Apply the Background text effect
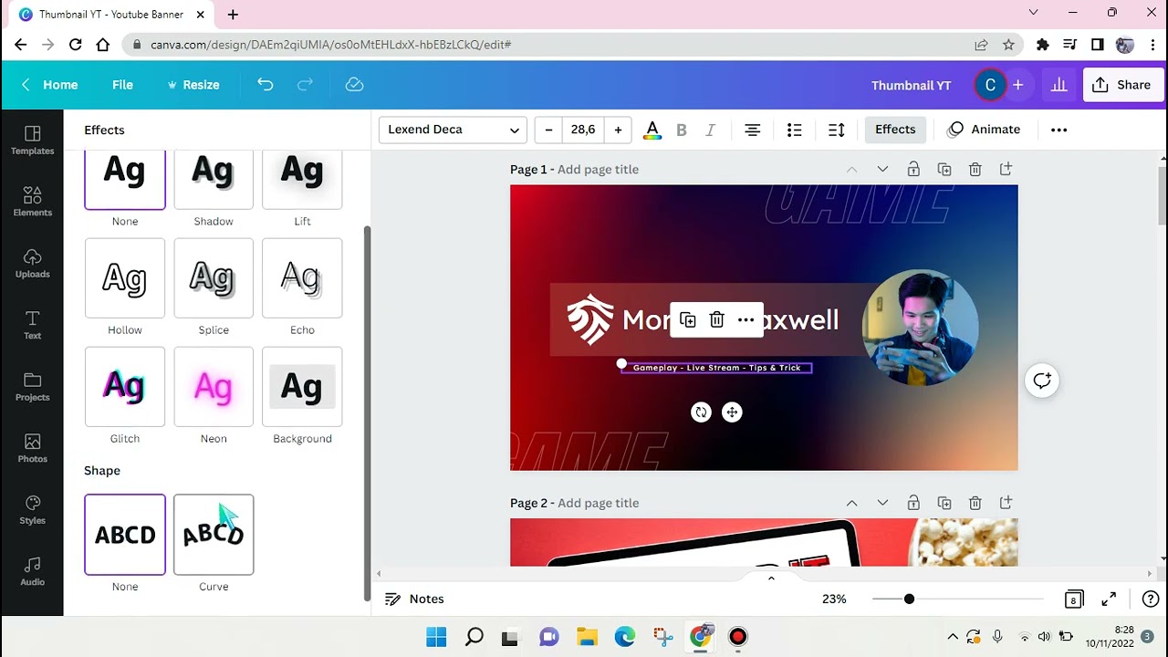The width and height of the screenshot is (1168, 657). point(302,387)
